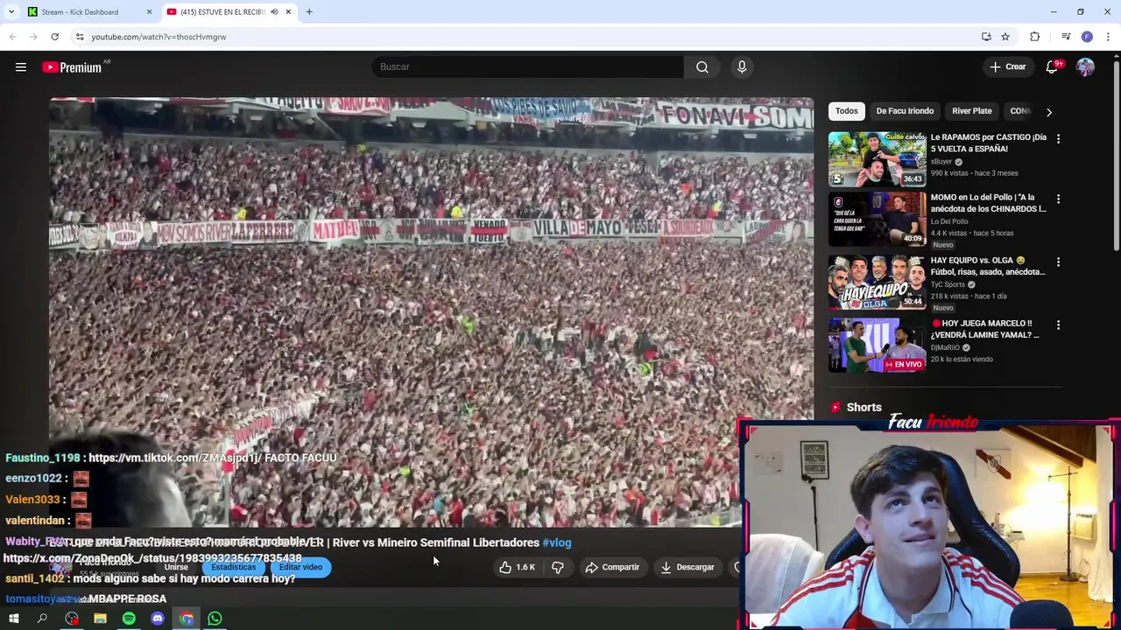Open the Chrome profile icon
Viewport: 1121px width, 630px height.
(x=1087, y=37)
